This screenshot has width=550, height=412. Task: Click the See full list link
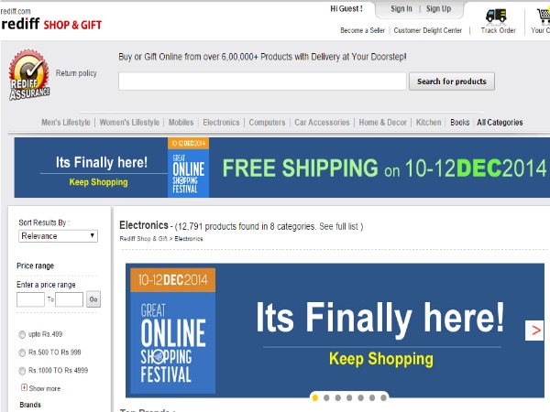[x=338, y=227]
